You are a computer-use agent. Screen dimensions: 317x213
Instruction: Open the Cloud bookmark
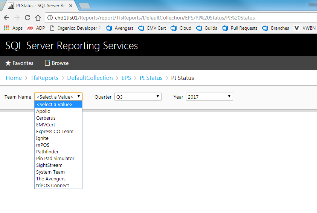point(181,28)
